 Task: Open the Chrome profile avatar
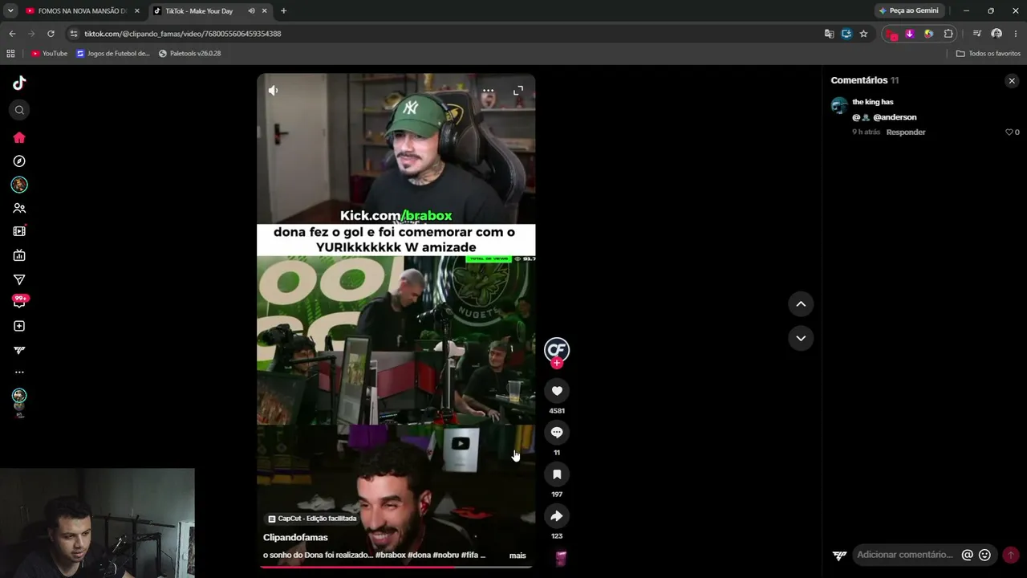(x=997, y=34)
